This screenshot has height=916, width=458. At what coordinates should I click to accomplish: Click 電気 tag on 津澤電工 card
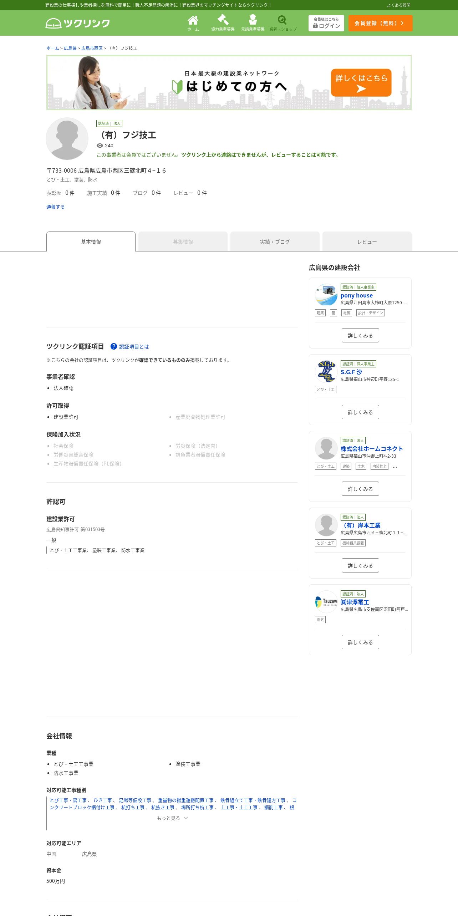(x=320, y=620)
